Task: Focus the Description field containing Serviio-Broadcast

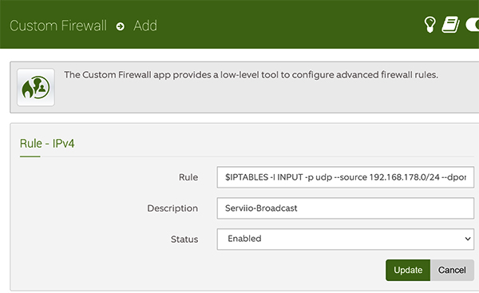Action: [345, 208]
